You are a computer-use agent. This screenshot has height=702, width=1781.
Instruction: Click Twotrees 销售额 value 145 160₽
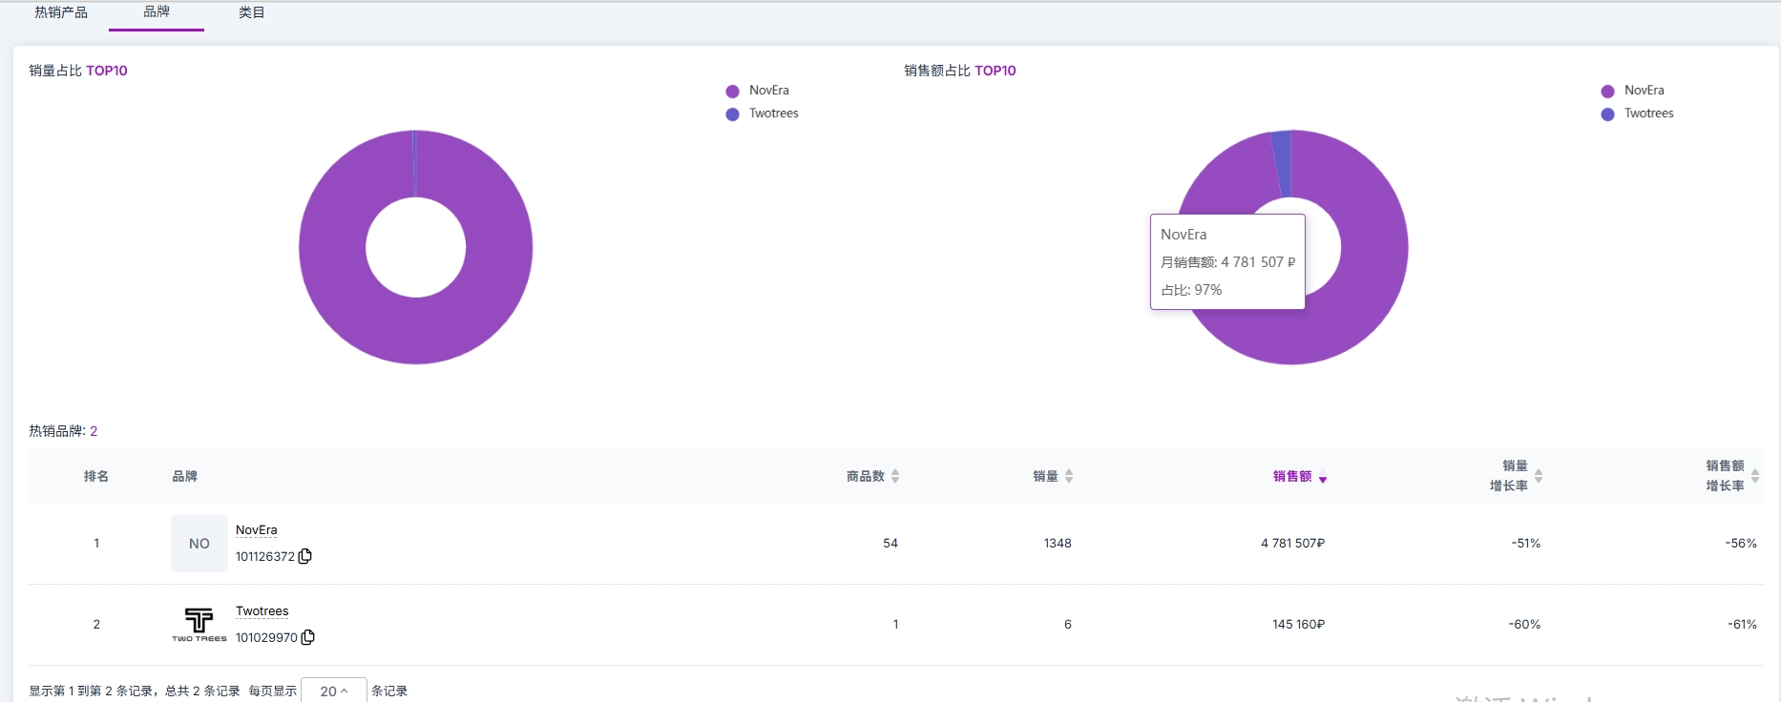1298,625
